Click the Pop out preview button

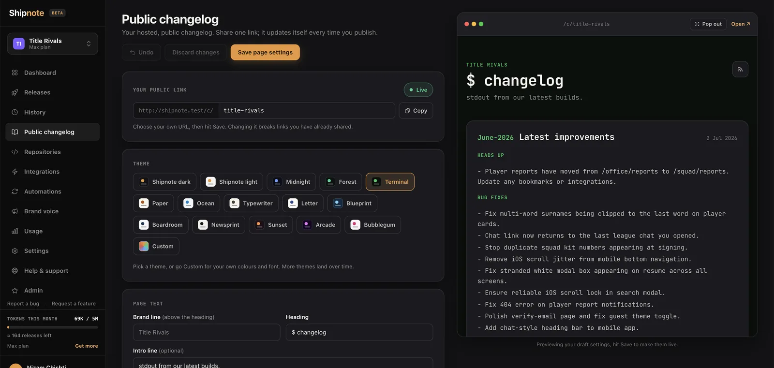click(x=708, y=24)
